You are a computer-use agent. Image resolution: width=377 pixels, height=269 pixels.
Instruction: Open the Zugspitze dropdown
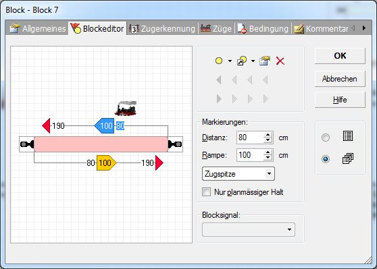pos(238,174)
